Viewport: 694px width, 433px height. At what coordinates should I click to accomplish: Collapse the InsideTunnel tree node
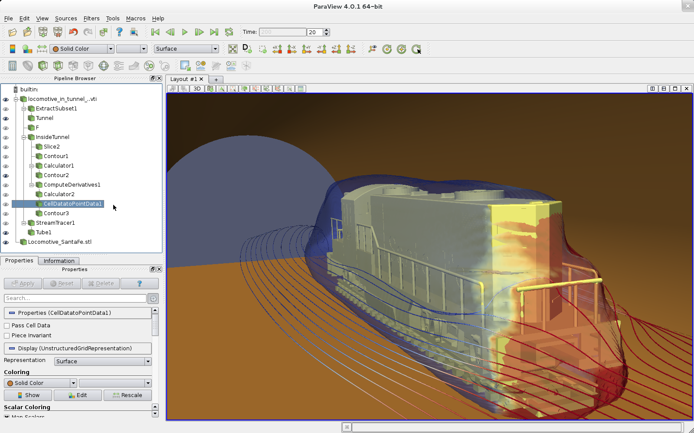pos(24,137)
